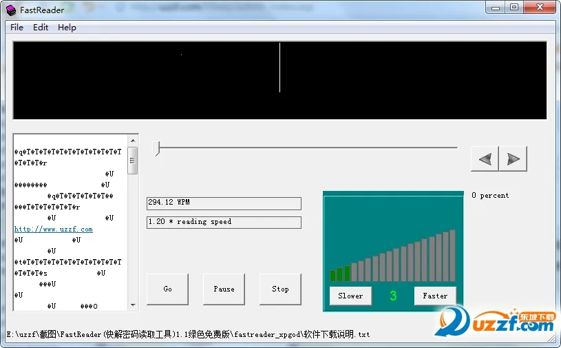Click the reading speed multiplier field

pyautogui.click(x=224, y=223)
